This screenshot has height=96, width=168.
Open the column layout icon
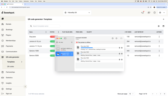click(163, 26)
